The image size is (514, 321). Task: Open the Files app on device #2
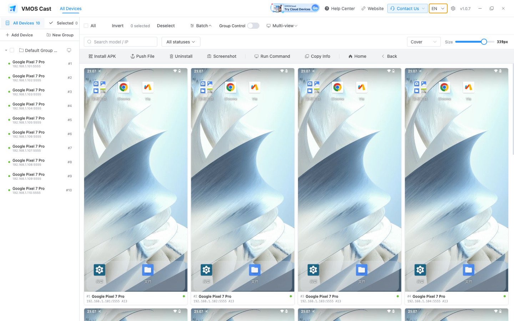point(255,270)
